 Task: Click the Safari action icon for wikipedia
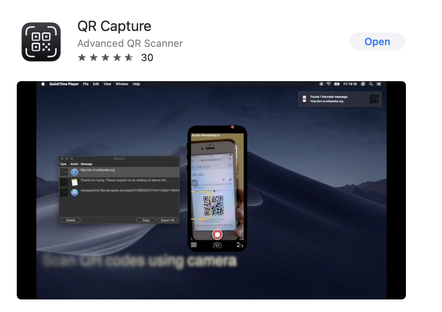coord(74,172)
